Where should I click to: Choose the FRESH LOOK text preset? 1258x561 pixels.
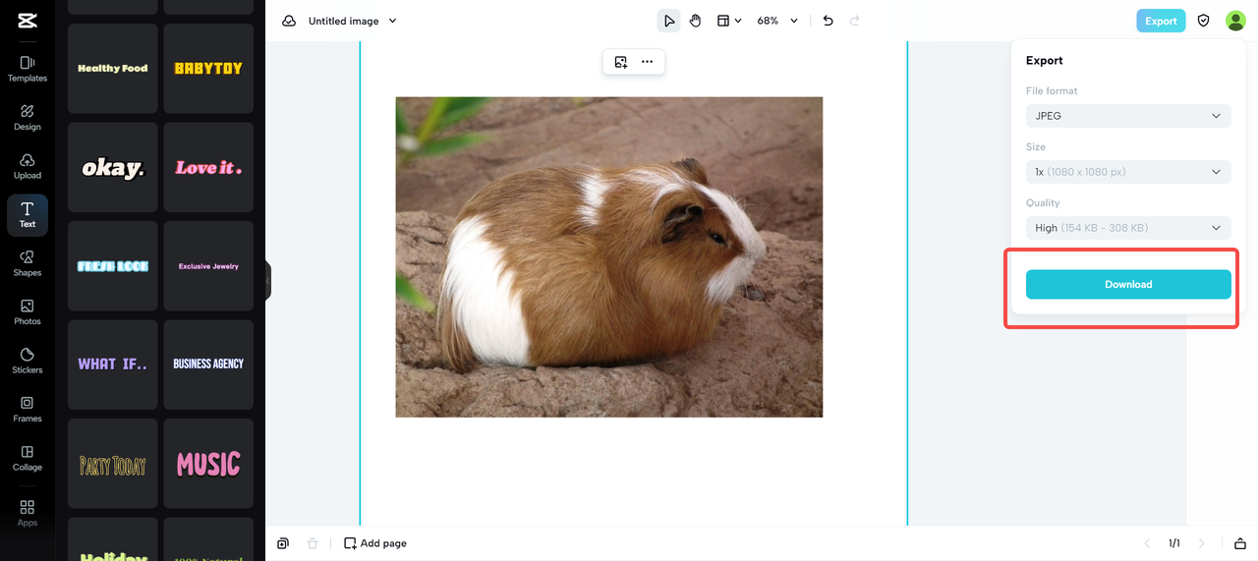pos(113,266)
